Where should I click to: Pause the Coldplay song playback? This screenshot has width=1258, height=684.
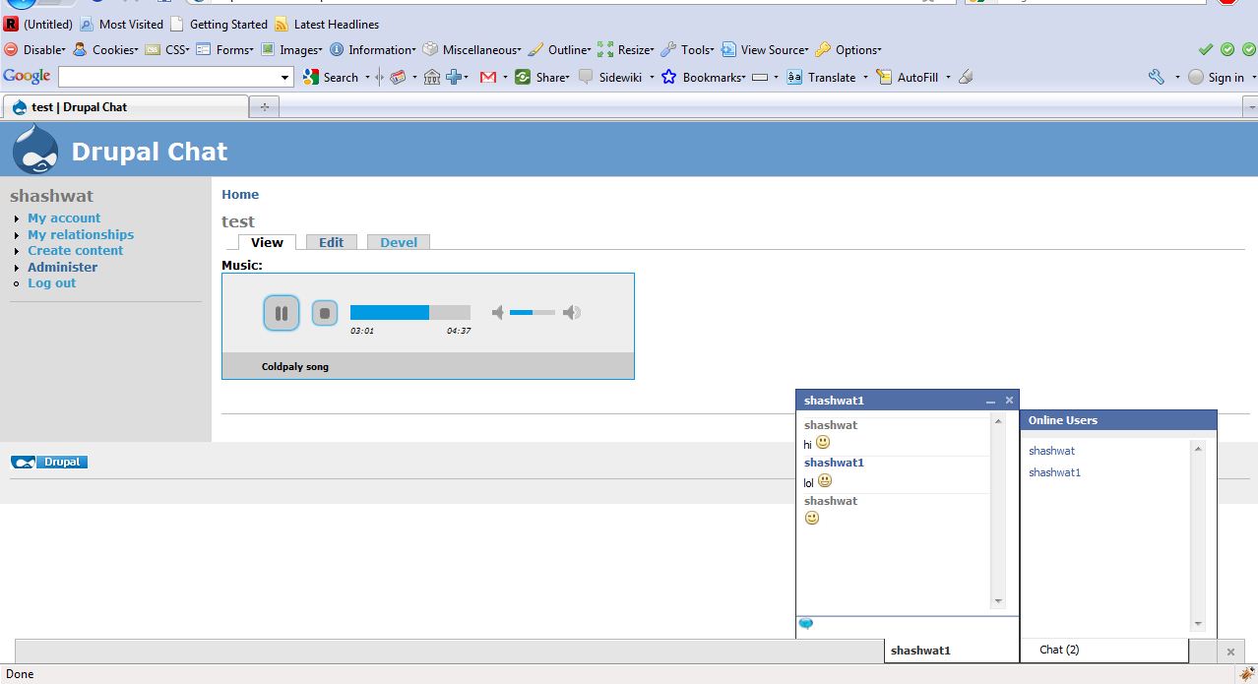(x=282, y=312)
